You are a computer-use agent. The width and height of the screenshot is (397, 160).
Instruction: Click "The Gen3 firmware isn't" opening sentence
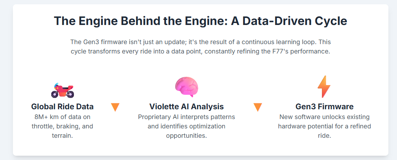[104, 42]
